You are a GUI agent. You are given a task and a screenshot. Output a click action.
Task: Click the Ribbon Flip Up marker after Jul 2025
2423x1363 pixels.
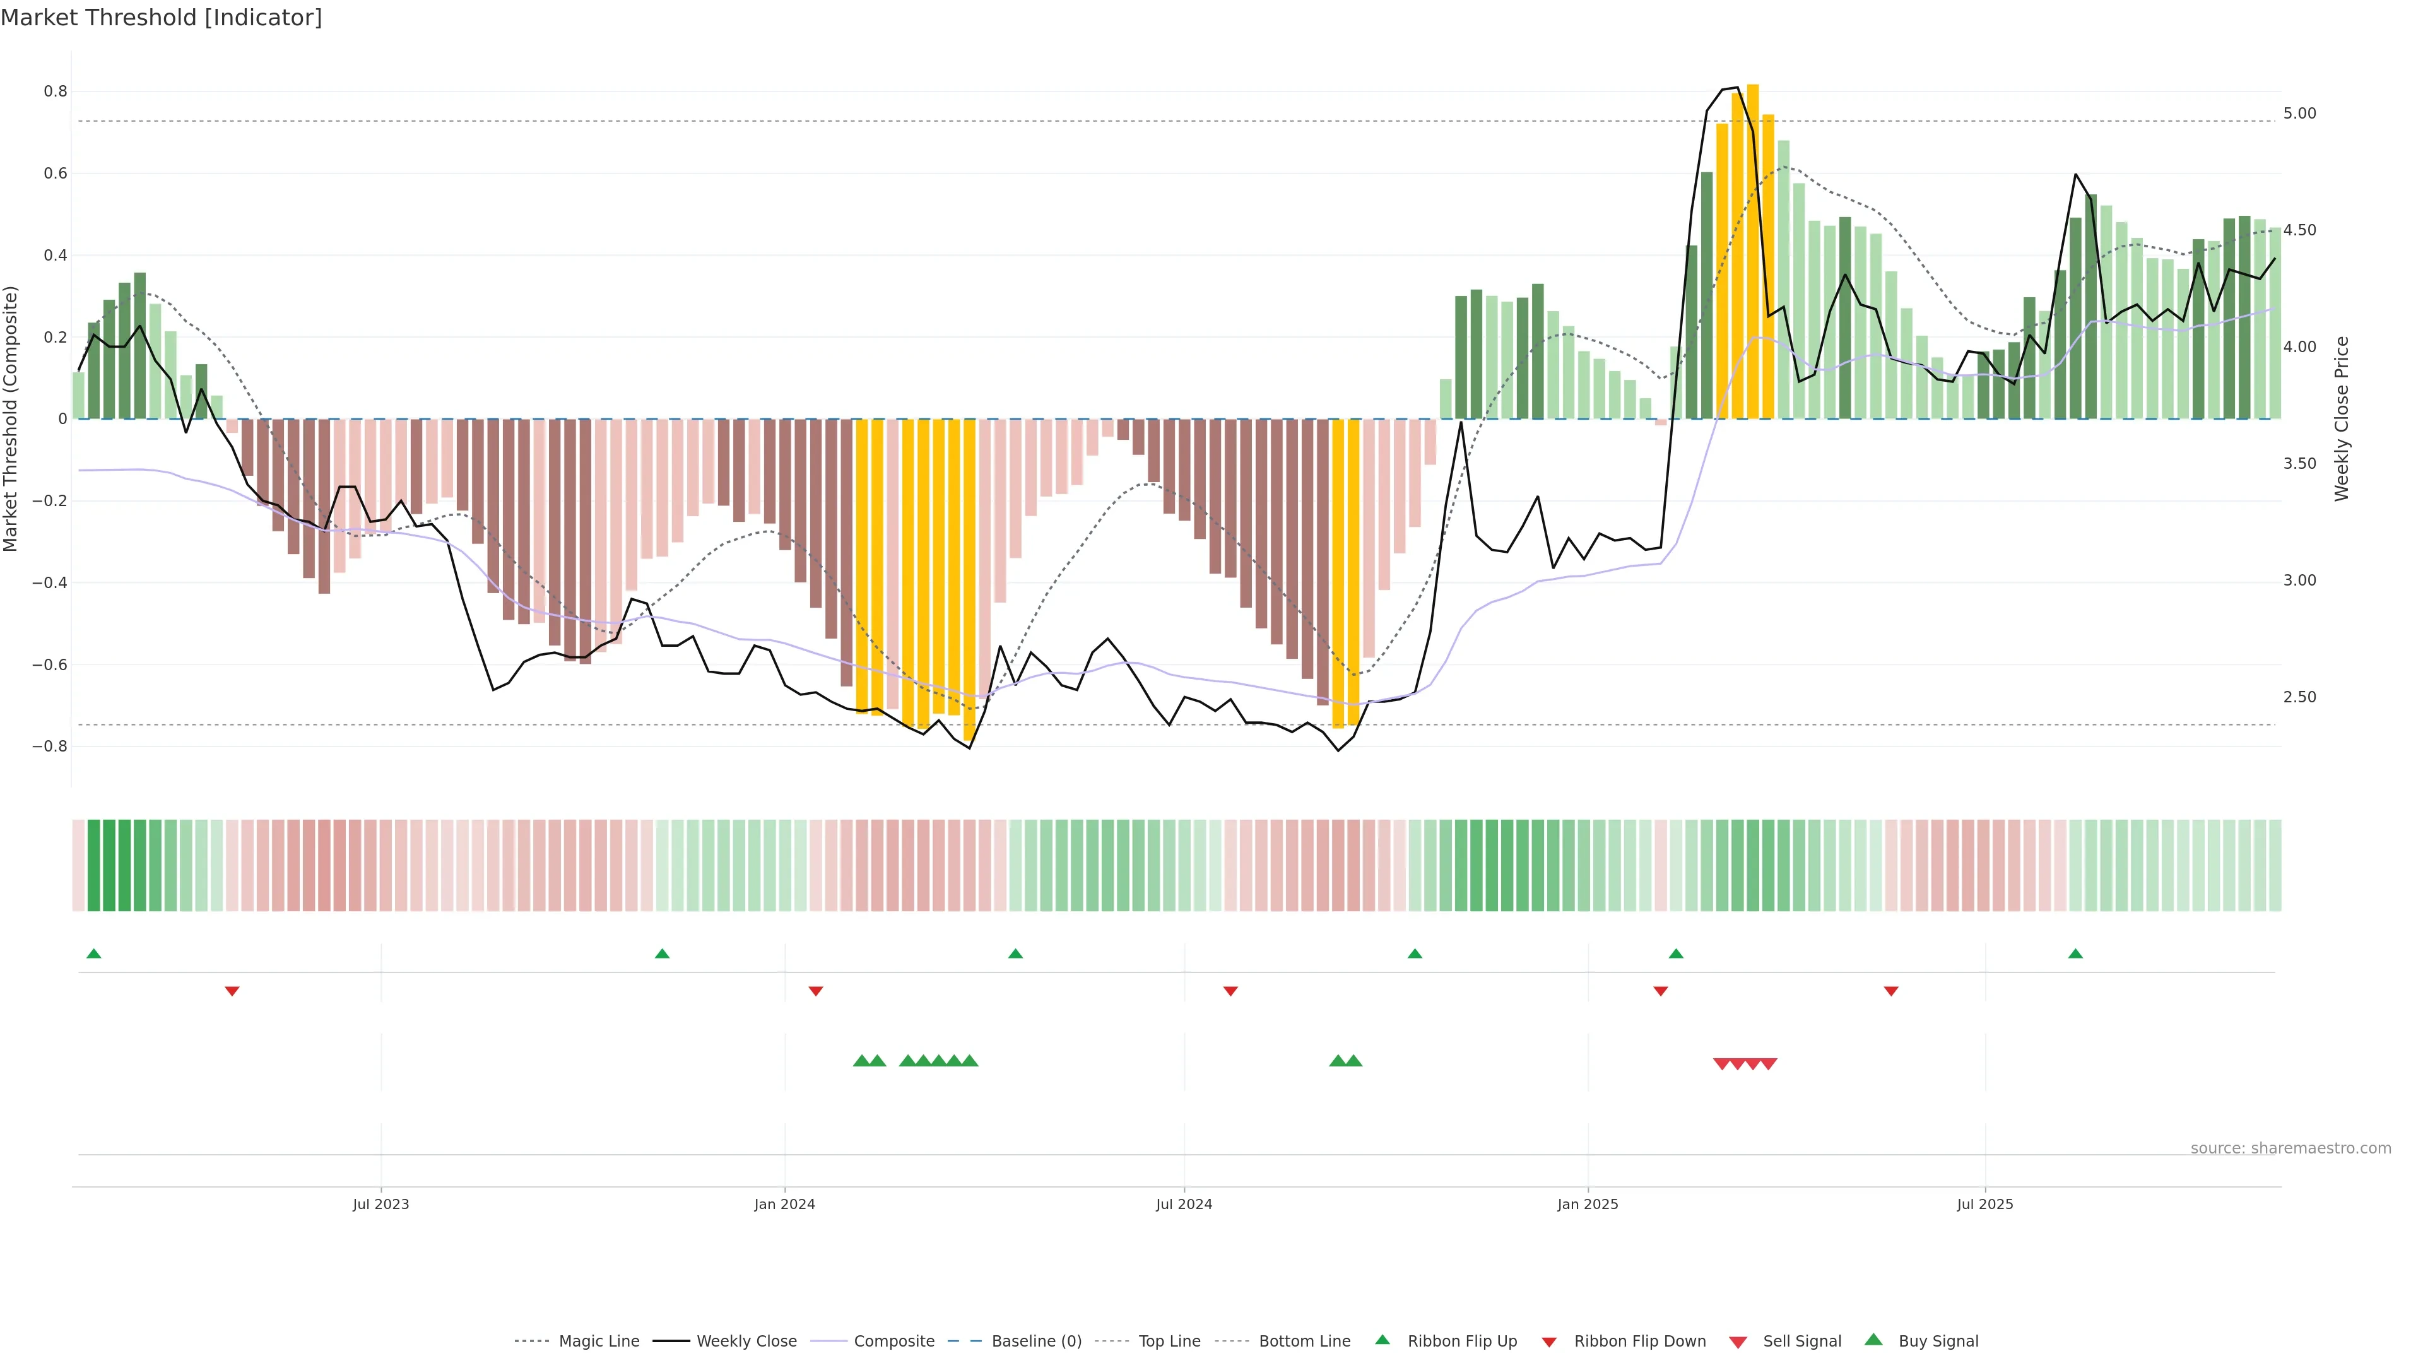click(2075, 954)
